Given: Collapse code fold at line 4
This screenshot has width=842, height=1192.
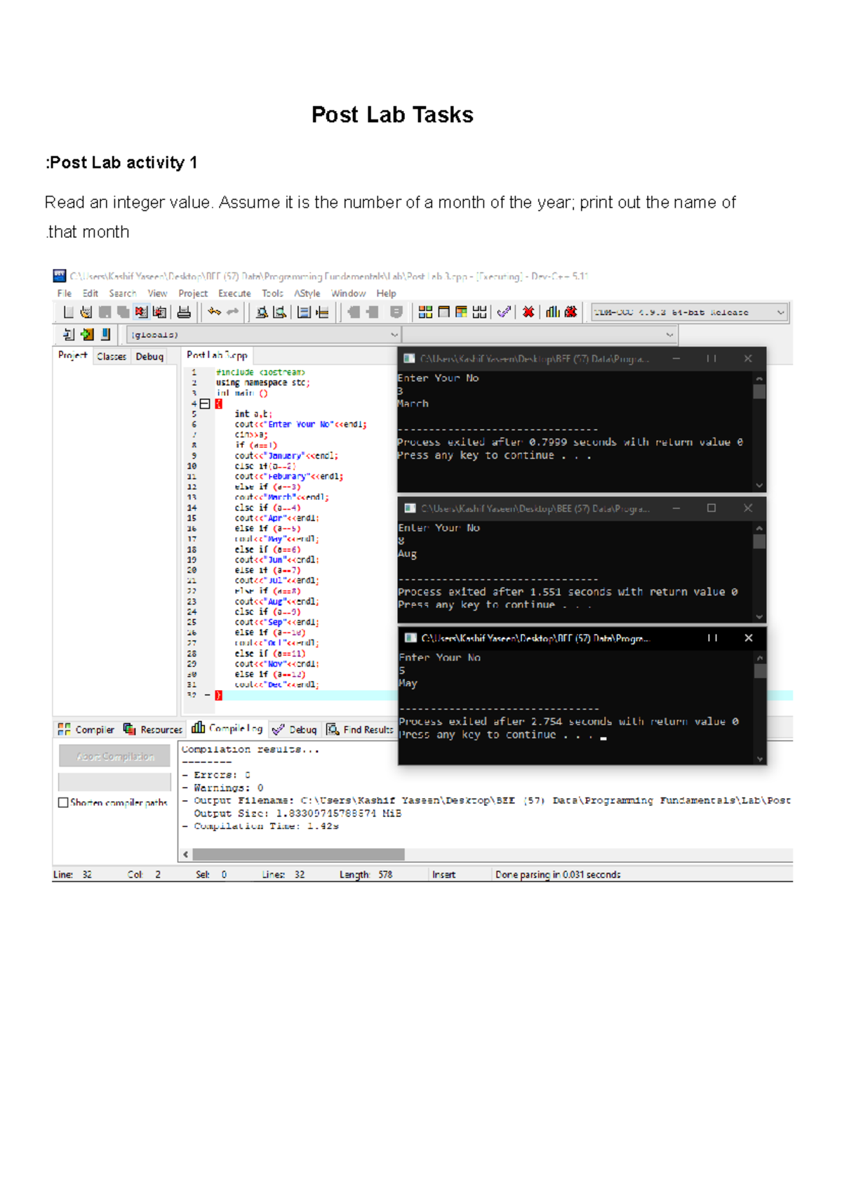Looking at the screenshot, I should coord(204,404).
